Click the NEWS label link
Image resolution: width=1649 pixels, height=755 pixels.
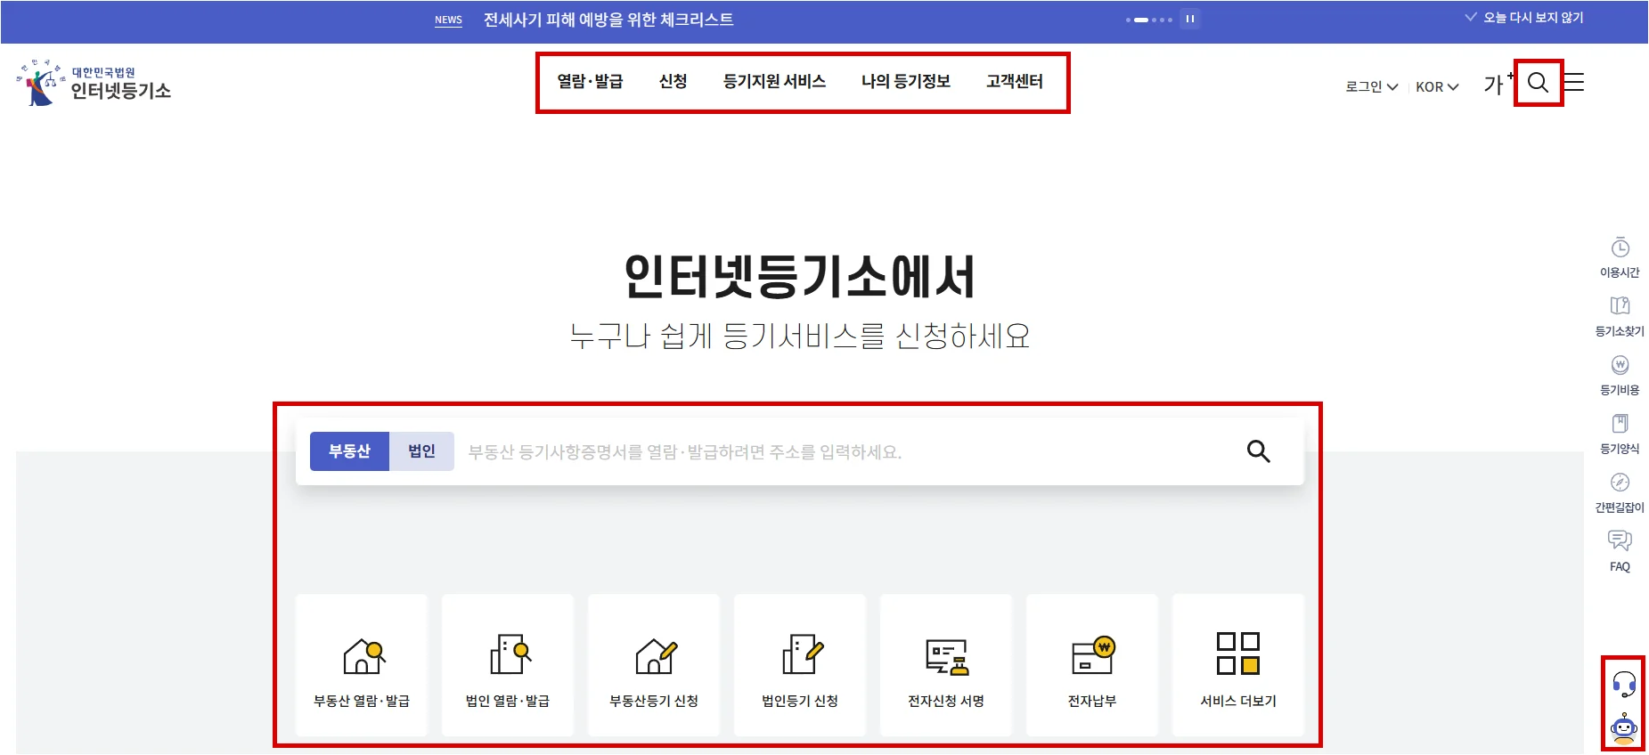tap(448, 20)
